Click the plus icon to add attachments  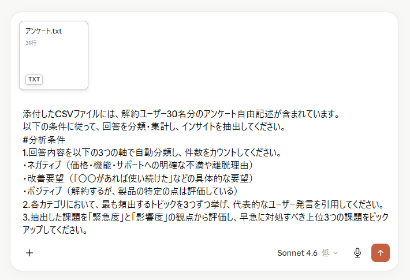(x=29, y=253)
